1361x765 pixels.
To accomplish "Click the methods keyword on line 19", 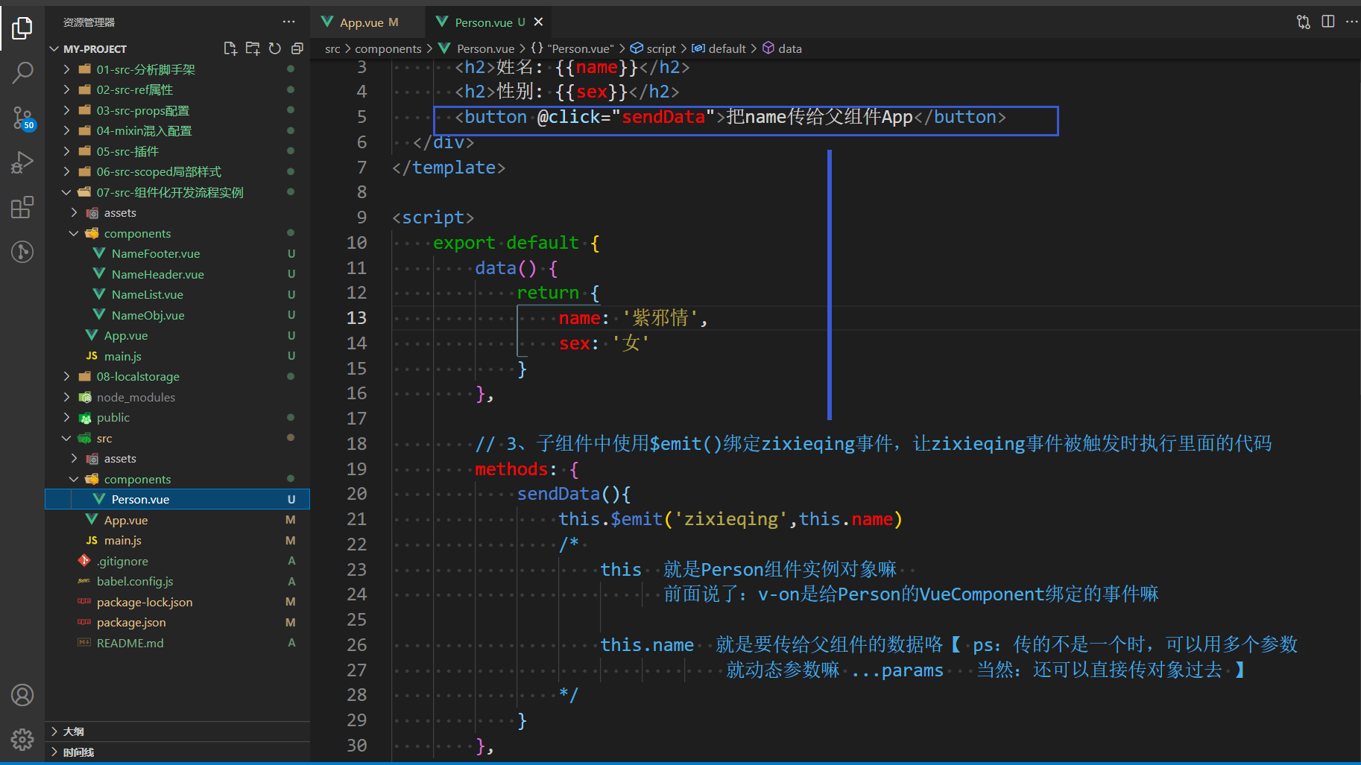I will 511,469.
